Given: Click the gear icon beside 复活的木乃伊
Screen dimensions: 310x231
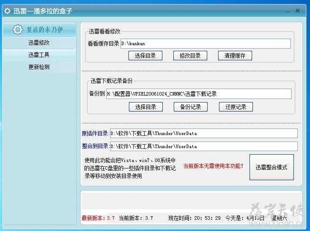Looking at the screenshot, I should pyautogui.click(x=18, y=30).
